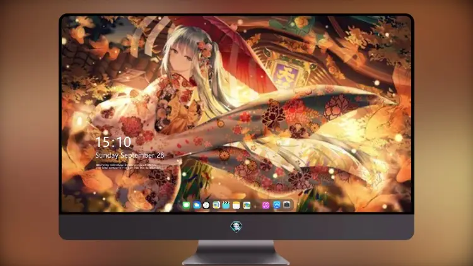Open the Camera app in dock
This screenshot has width=473, height=266.
coord(287,205)
